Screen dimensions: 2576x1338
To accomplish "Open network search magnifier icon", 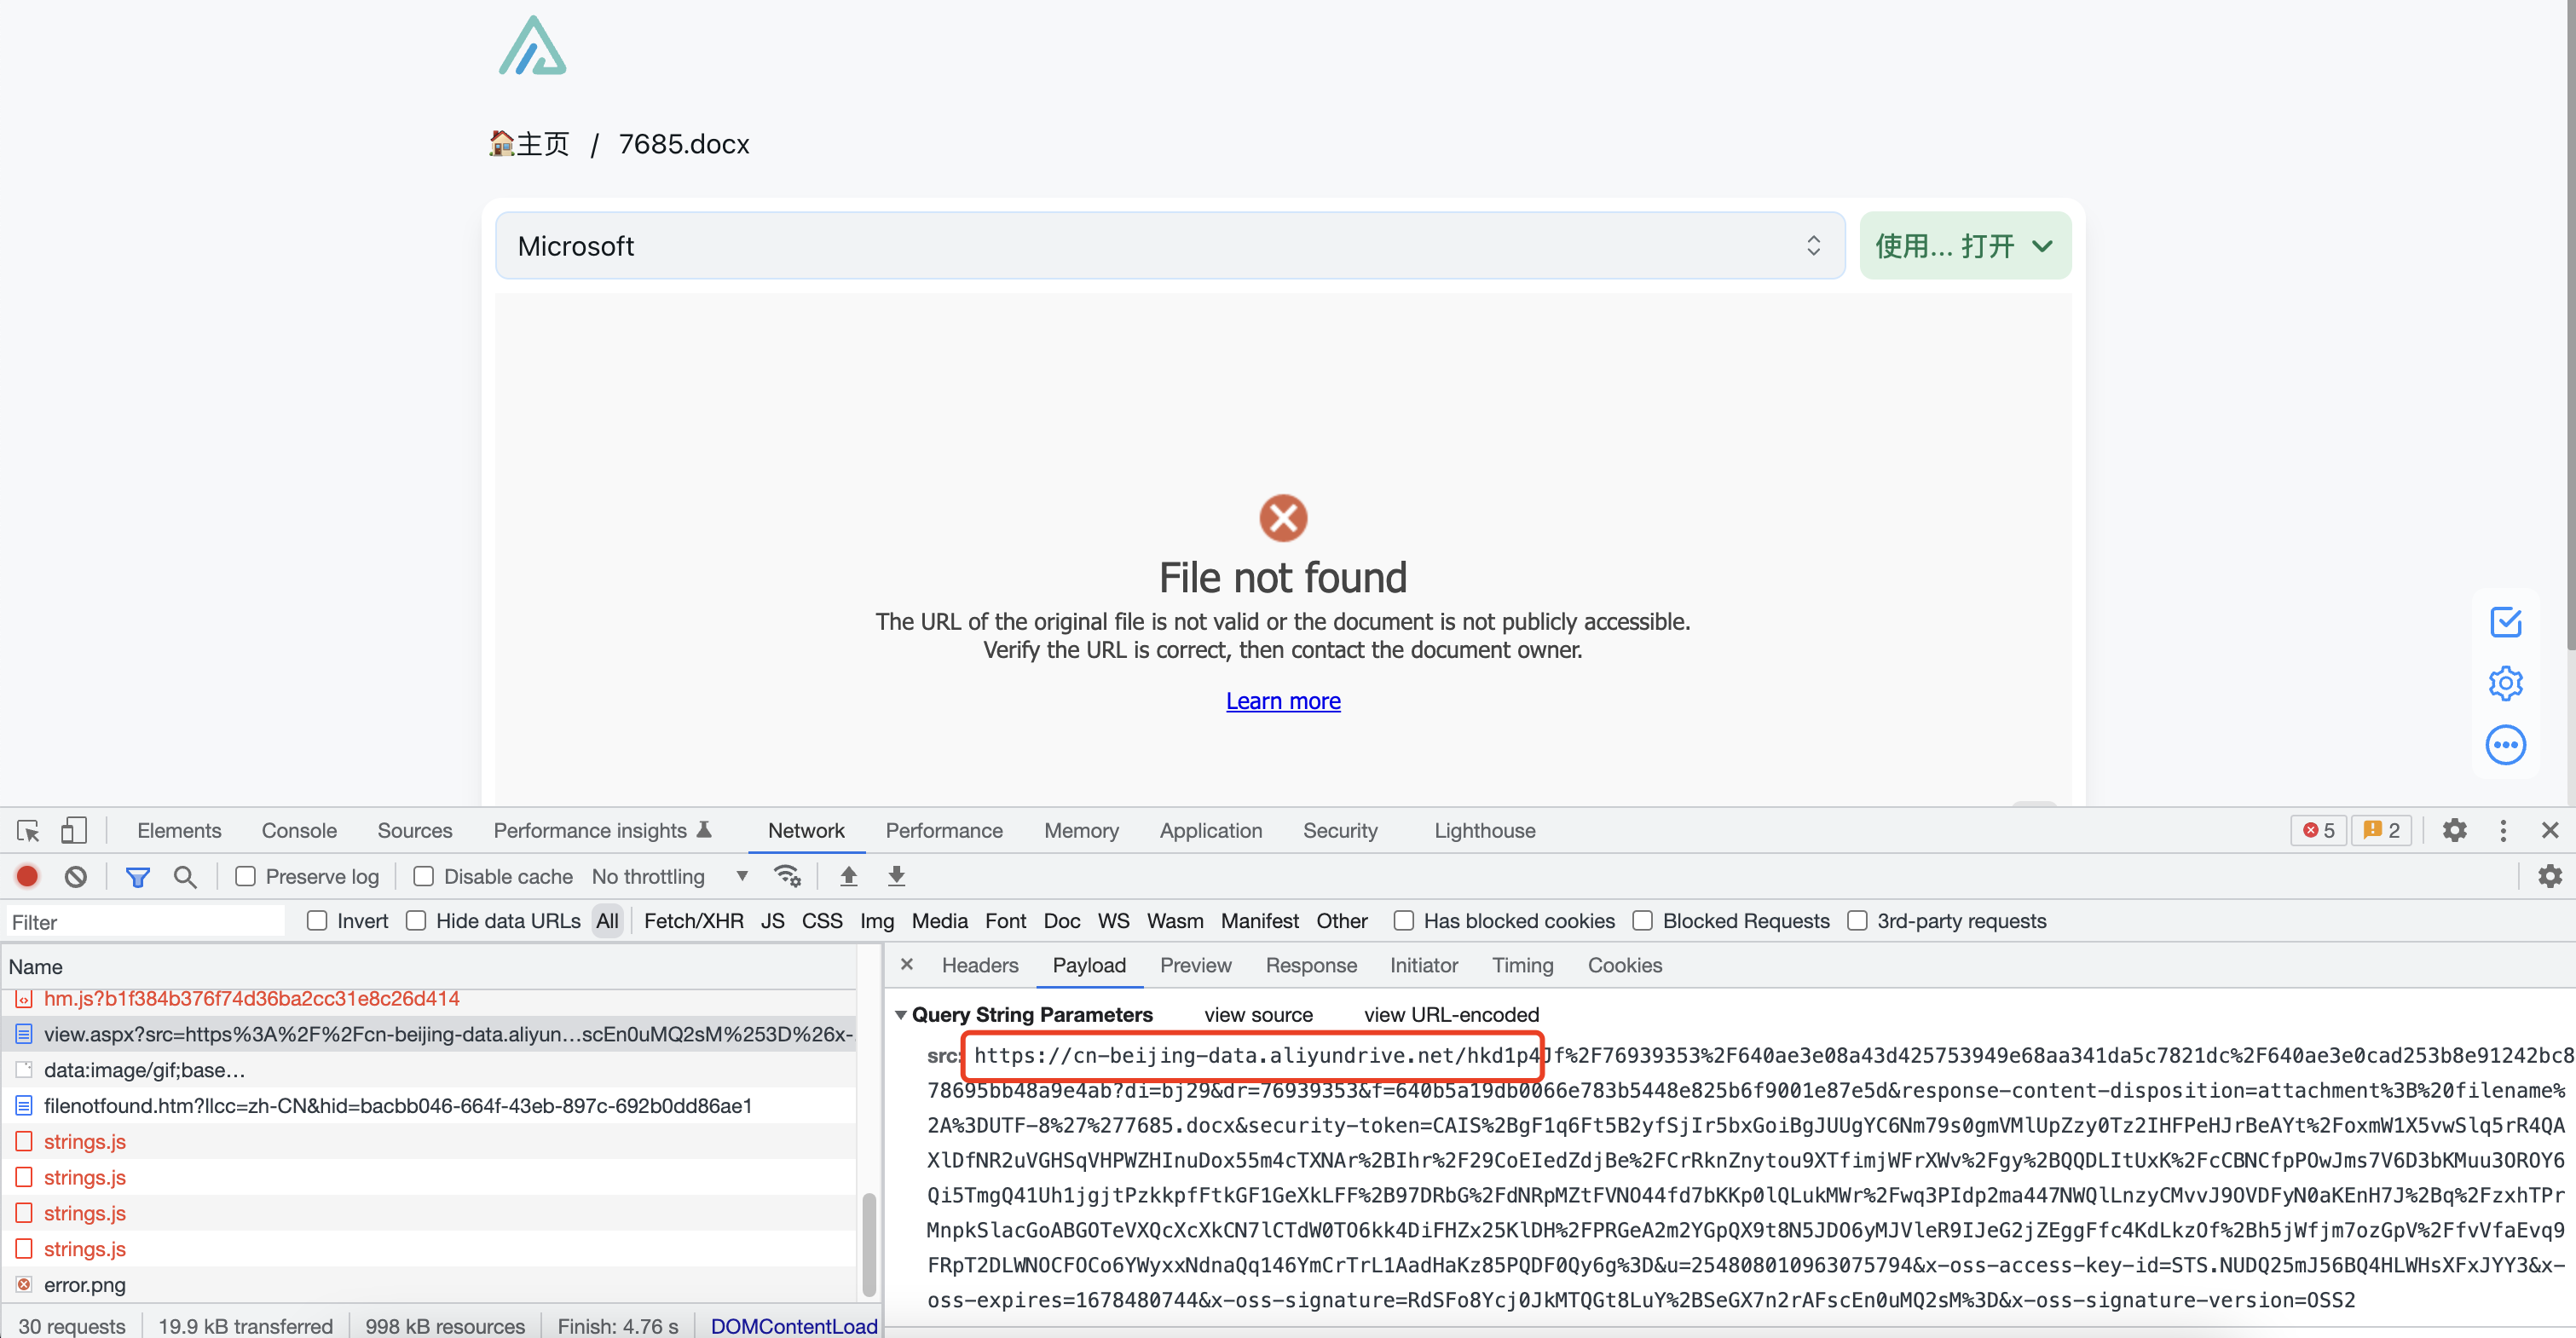I will [x=185, y=876].
